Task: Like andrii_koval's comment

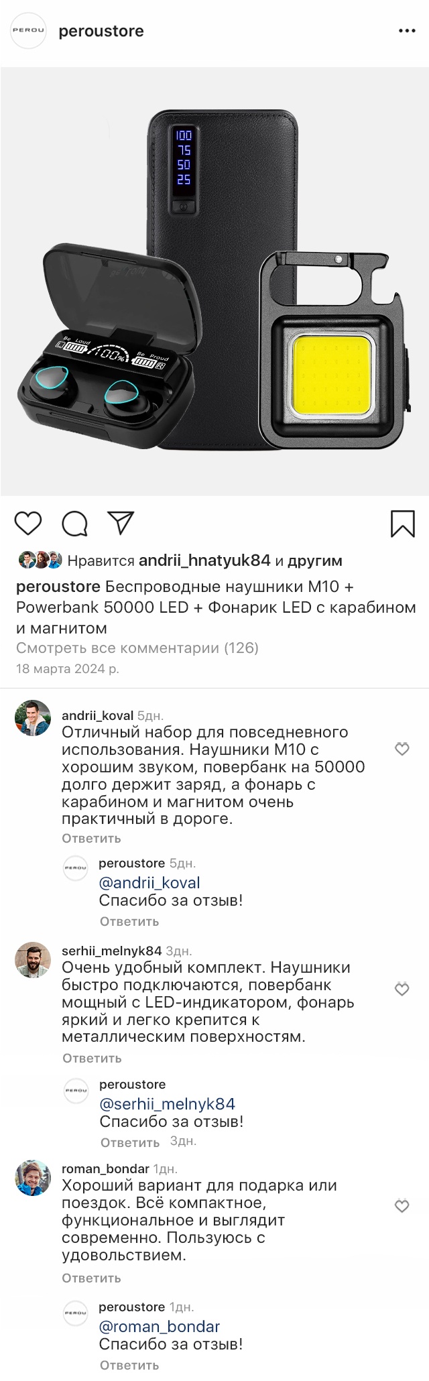Action: [x=402, y=749]
